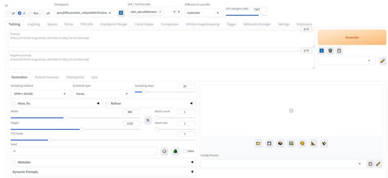Apply selected styles with the clipboard icon

tap(339, 51)
